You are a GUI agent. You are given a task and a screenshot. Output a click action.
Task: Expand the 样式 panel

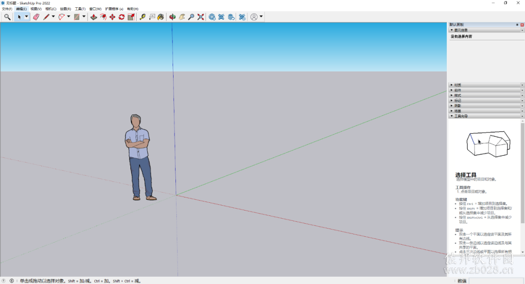(x=452, y=95)
